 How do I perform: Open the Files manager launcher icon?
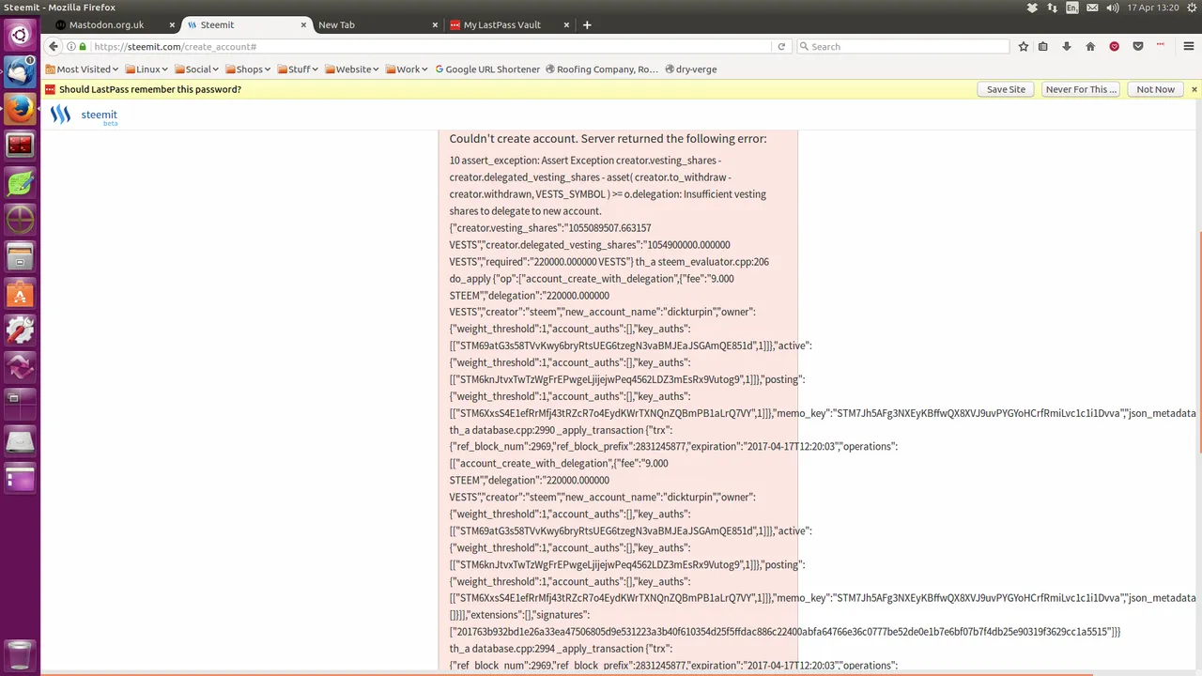pos(20,256)
